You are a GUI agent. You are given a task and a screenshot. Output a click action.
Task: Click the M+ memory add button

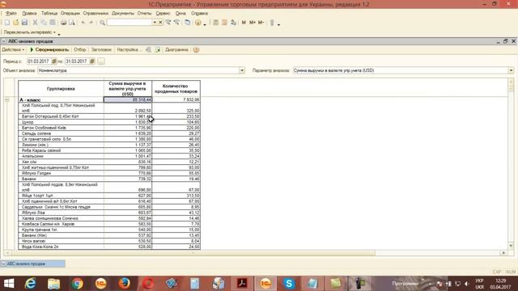253,23
